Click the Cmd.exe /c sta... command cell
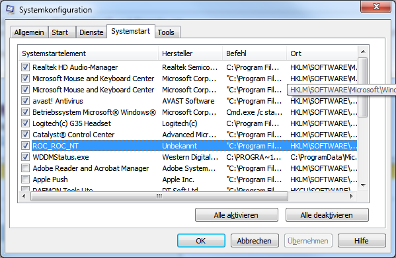This screenshot has width=396, height=258. tap(254, 112)
